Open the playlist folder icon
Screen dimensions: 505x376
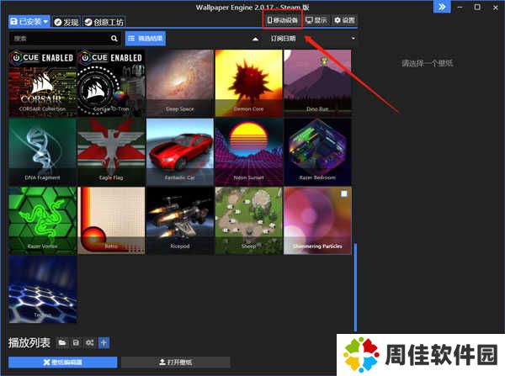point(62,342)
